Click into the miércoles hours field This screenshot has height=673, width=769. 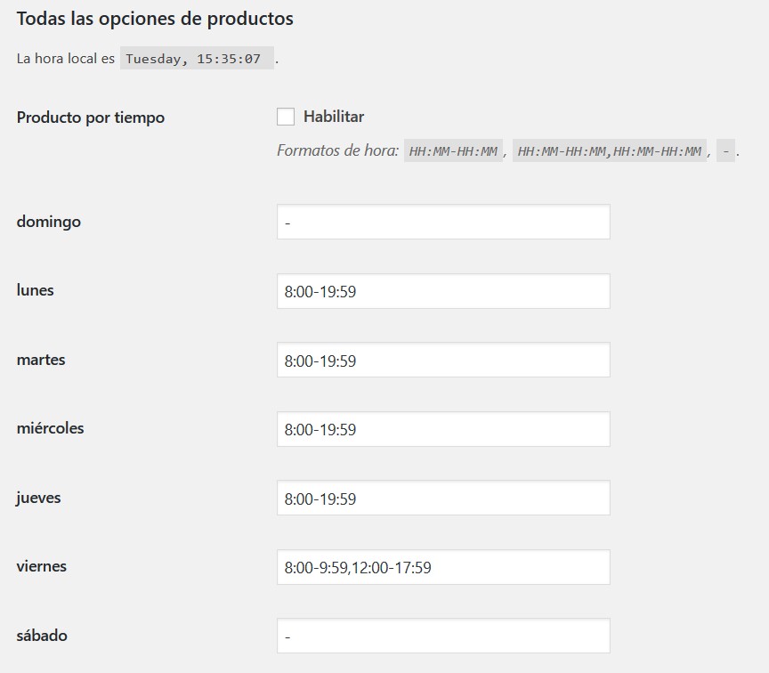click(443, 429)
